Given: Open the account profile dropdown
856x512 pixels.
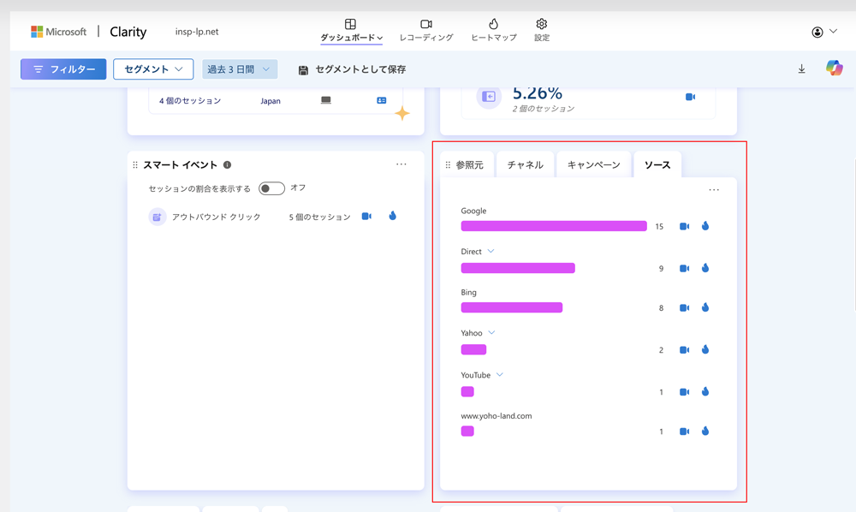Looking at the screenshot, I should point(824,32).
